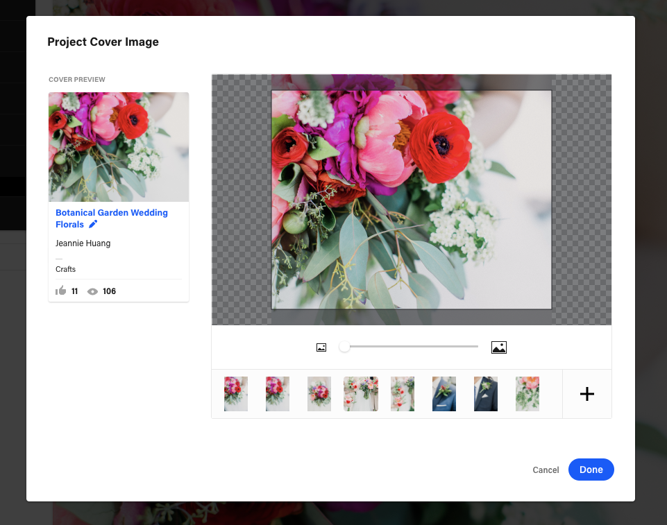Click the eye views icon
Image resolution: width=667 pixels, height=525 pixels.
(92, 291)
